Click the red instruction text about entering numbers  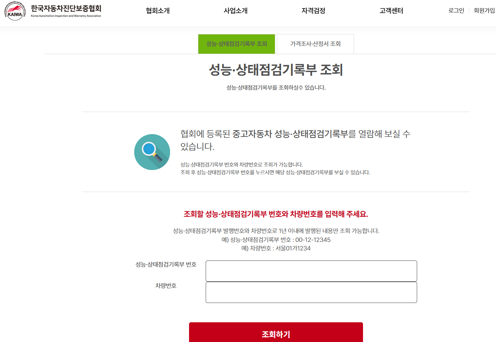pos(276,214)
